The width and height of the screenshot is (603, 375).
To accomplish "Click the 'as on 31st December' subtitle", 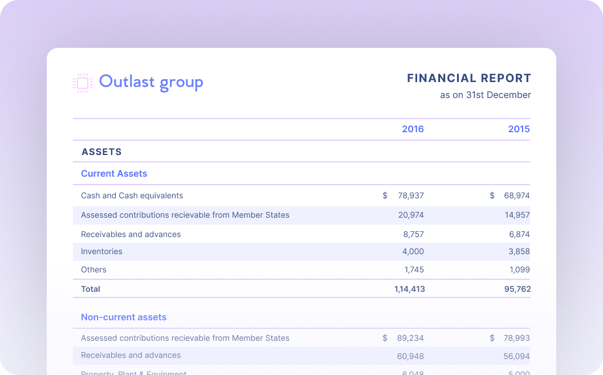I will pyautogui.click(x=485, y=95).
